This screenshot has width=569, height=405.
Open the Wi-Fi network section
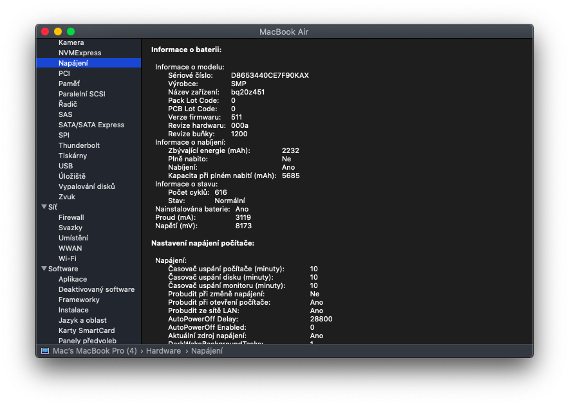coord(67,258)
